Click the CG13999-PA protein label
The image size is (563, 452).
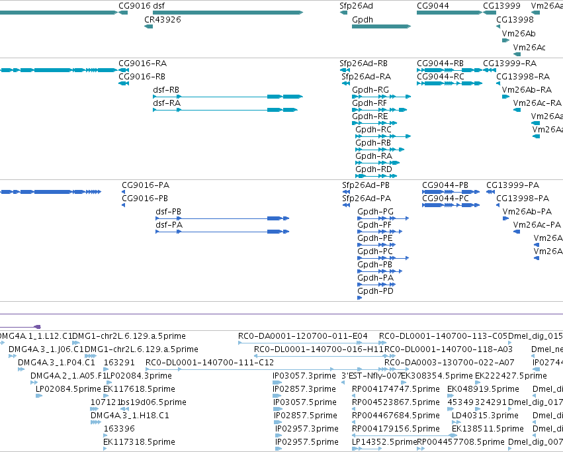[x=513, y=185]
